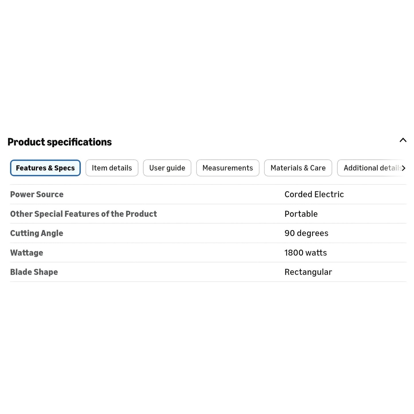Click the Blade Shape label
The height and width of the screenshot is (414, 414).
tap(34, 272)
